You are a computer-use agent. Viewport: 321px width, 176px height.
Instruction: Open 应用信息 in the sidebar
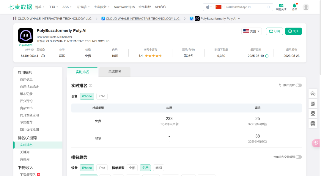[26, 80]
